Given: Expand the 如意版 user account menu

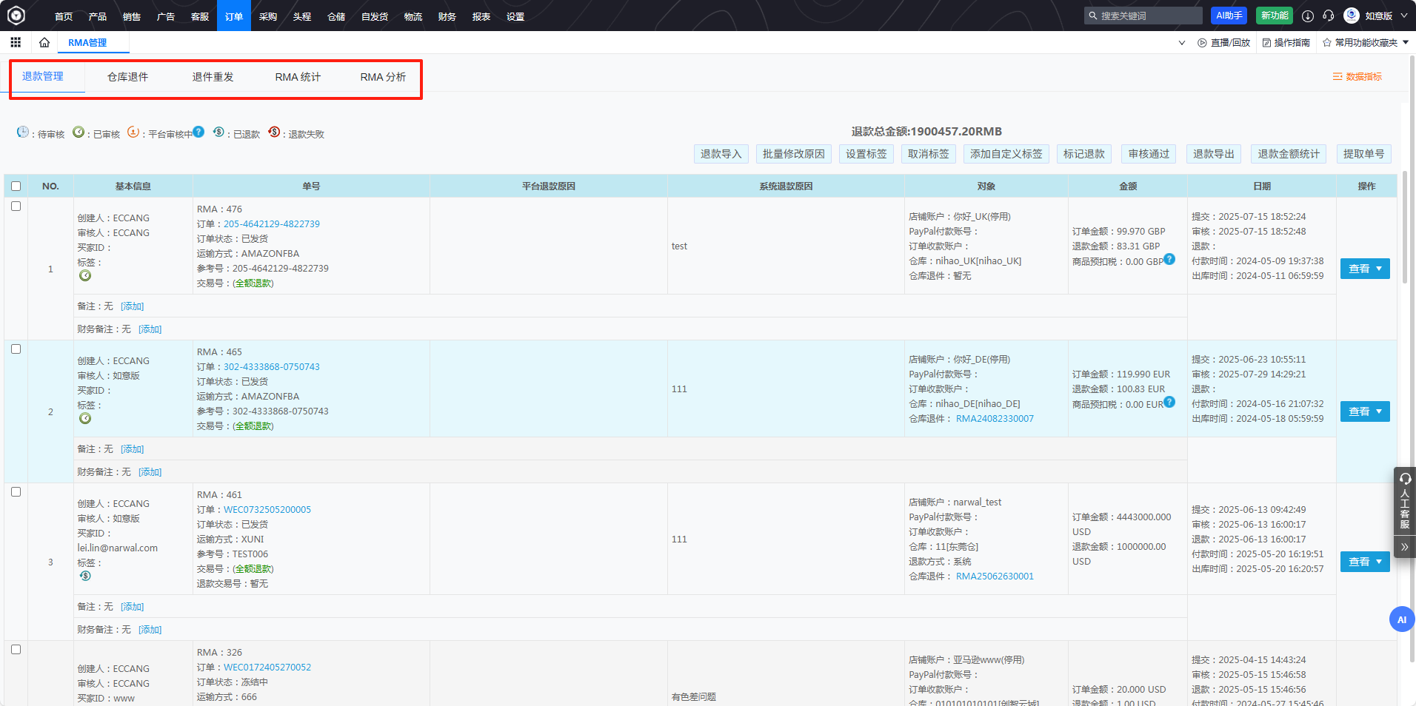Looking at the screenshot, I should point(1403,16).
